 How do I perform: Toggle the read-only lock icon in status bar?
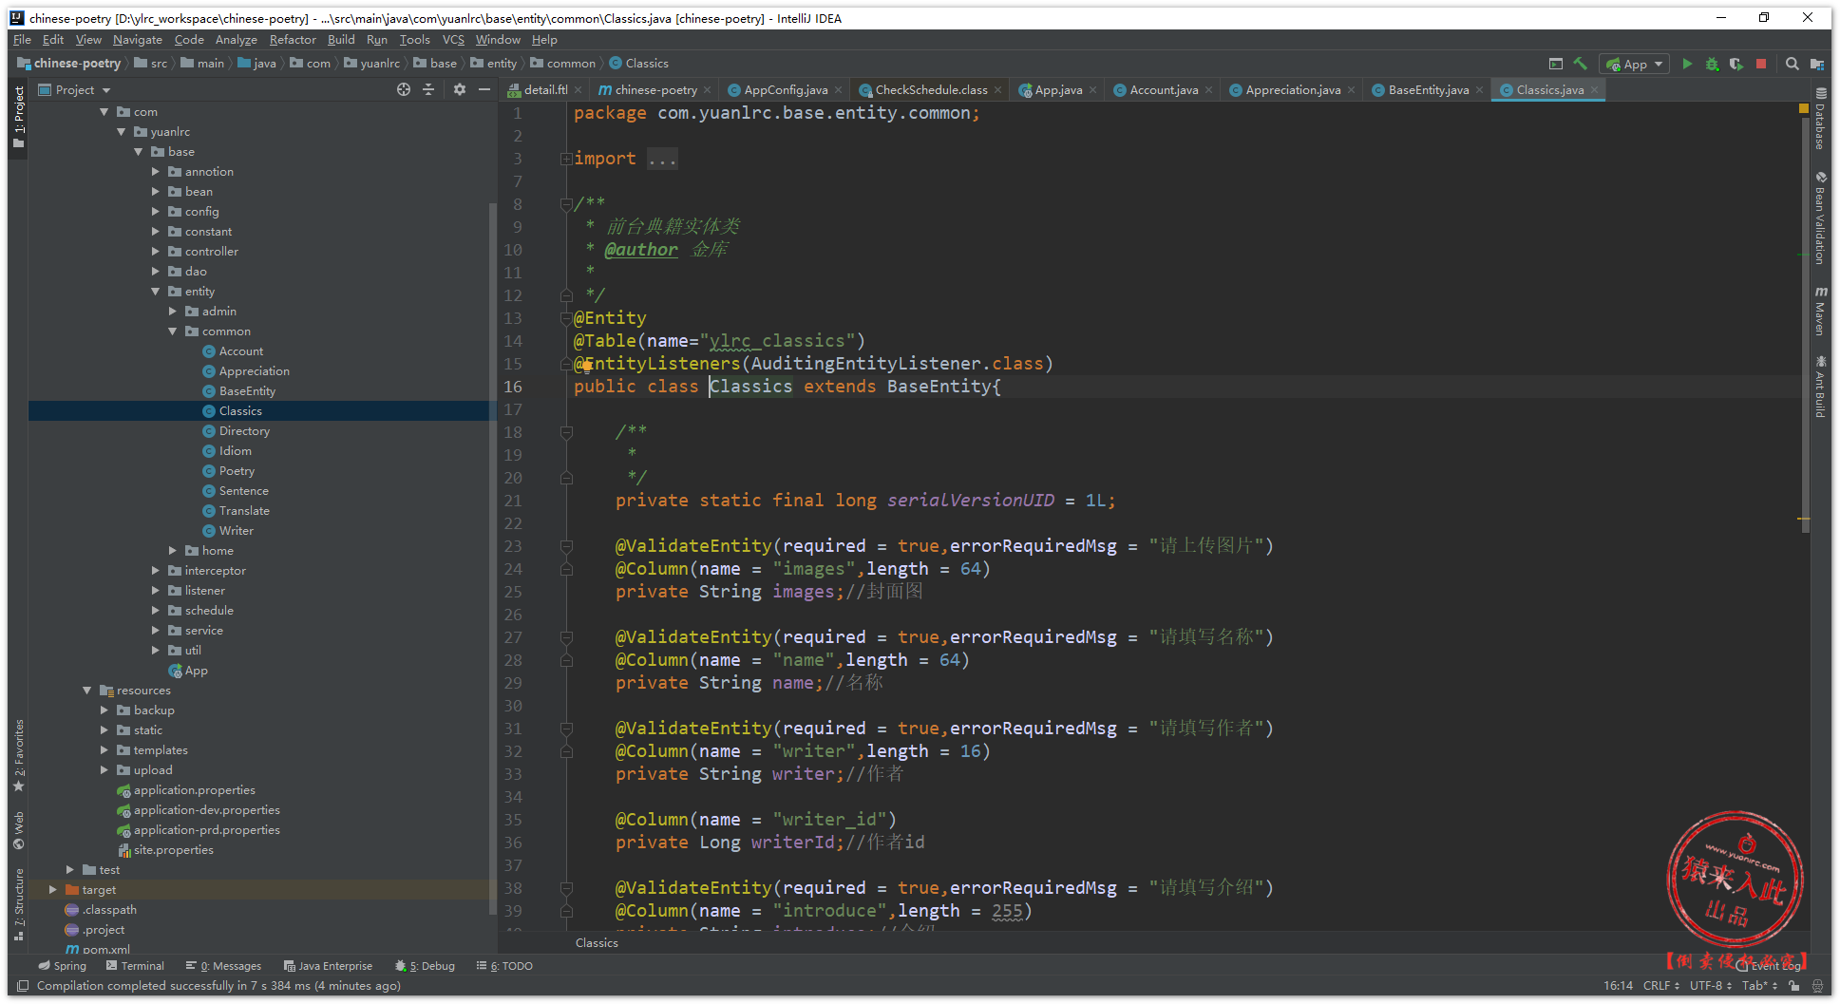1793,986
